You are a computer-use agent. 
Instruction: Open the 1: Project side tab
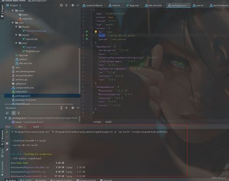coord(2,11)
